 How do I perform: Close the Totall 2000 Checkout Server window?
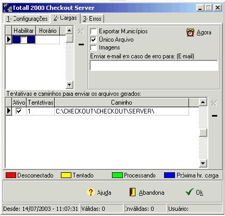(x=218, y=8)
